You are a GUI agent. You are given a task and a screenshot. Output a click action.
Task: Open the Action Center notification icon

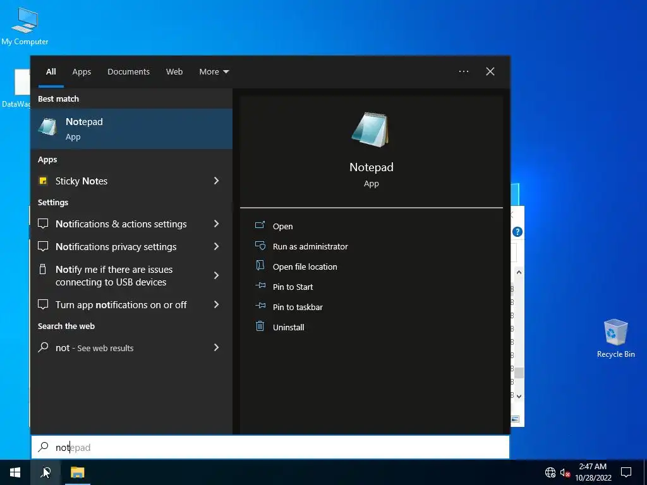[626, 472]
